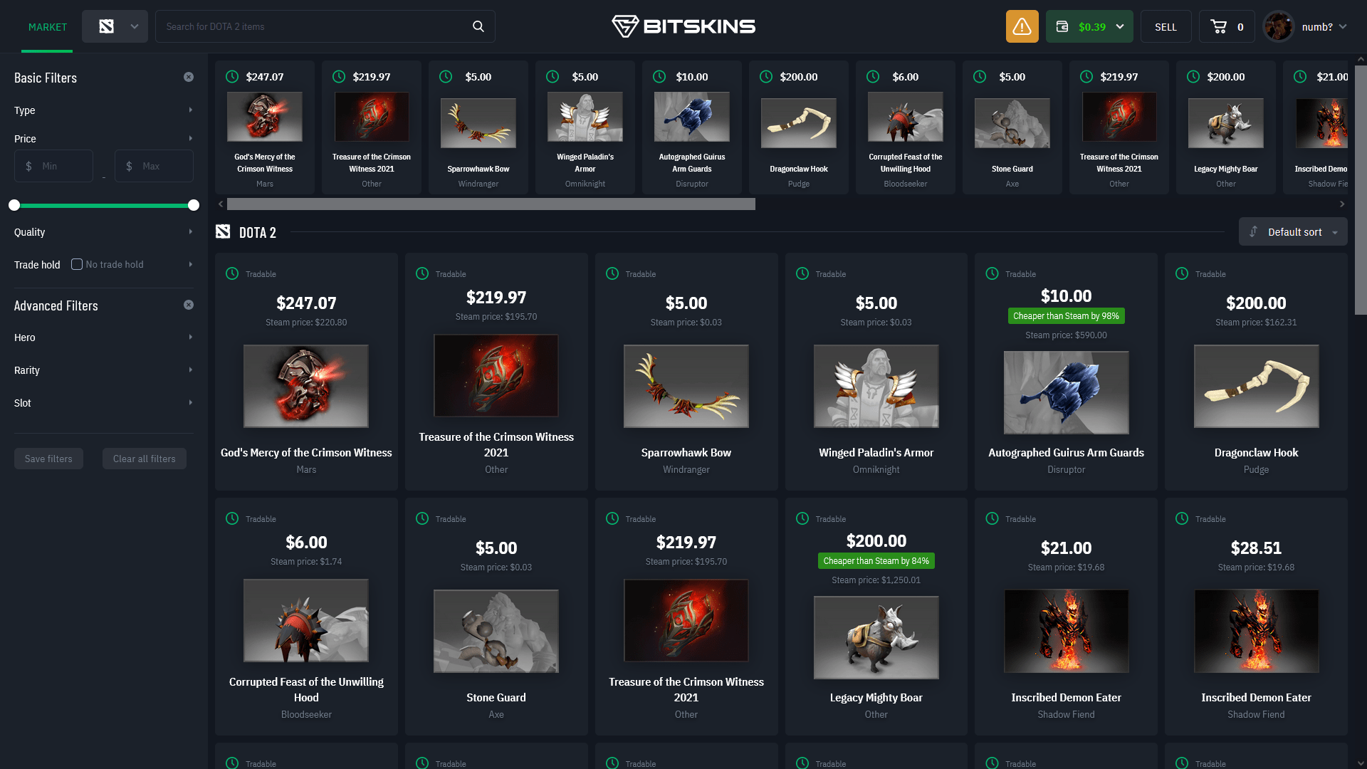Click the wallet balance $0.39 icon
Screen dimensions: 1367x769
tap(1091, 26)
